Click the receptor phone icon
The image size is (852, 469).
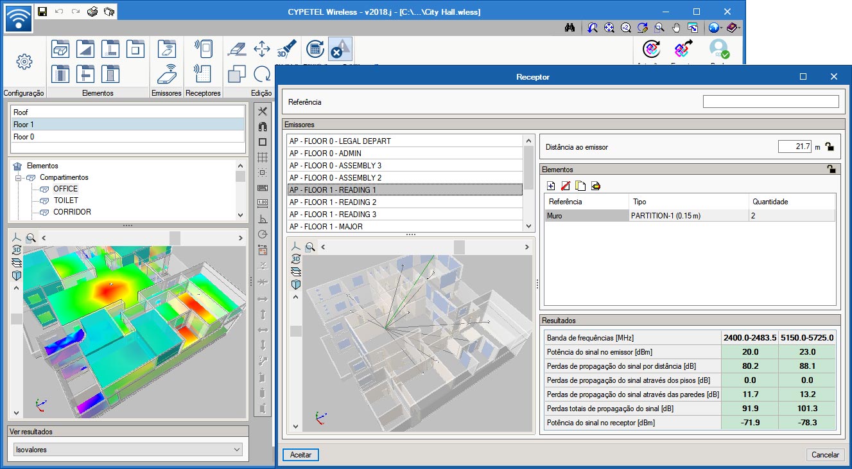point(203,49)
